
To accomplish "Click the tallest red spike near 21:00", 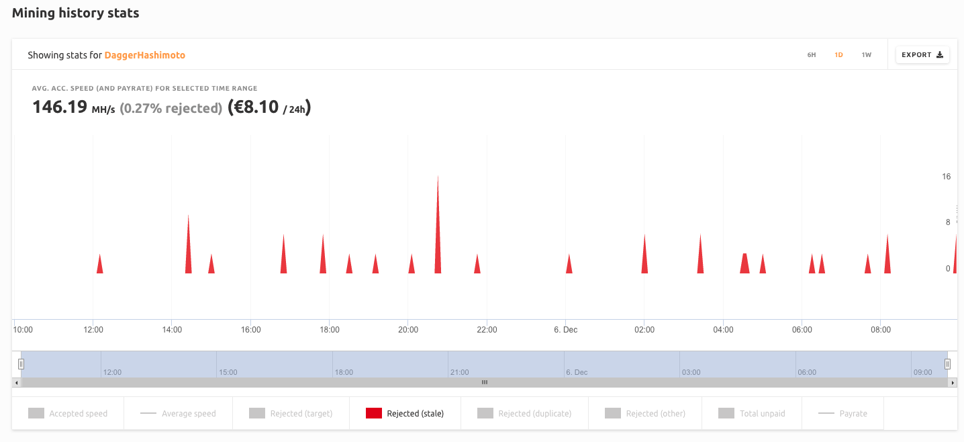I will pyautogui.click(x=438, y=228).
